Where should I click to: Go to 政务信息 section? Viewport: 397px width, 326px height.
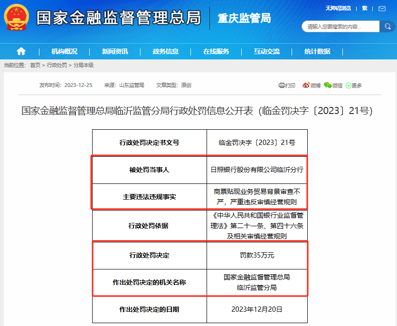[165, 51]
